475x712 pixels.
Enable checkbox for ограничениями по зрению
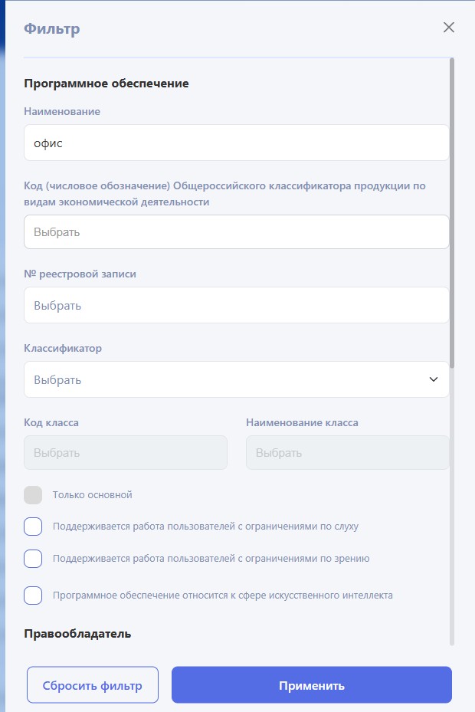33,559
